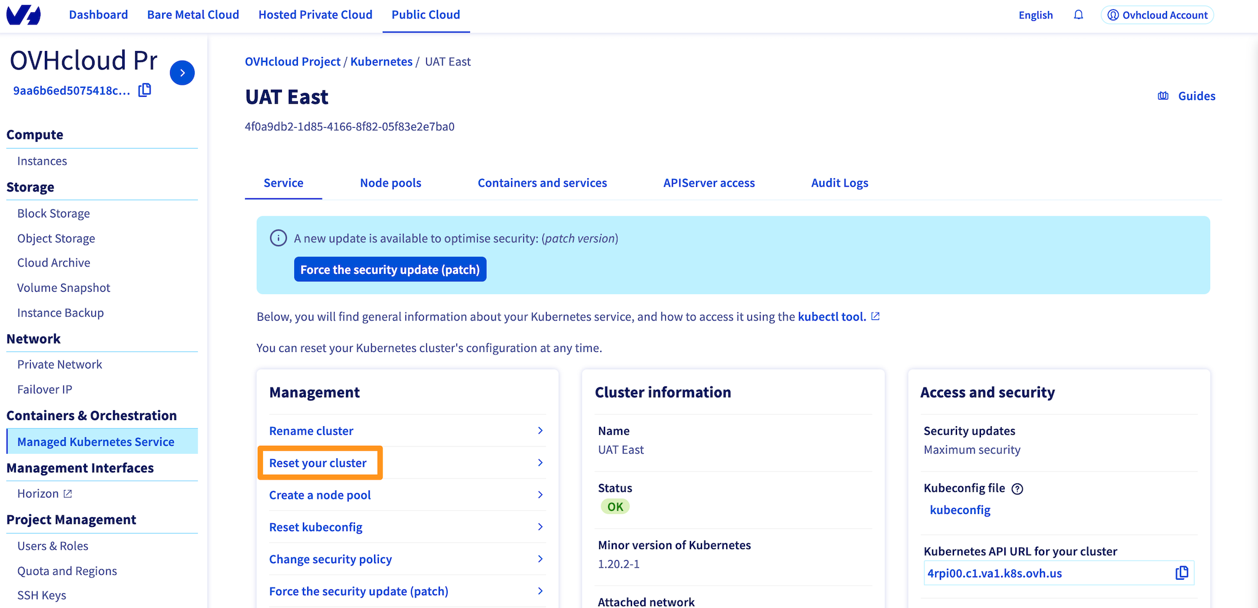Viewport: 1258px width, 608px height.
Task: Click the OVHcloud Project breadcrumb
Action: pyautogui.click(x=292, y=61)
